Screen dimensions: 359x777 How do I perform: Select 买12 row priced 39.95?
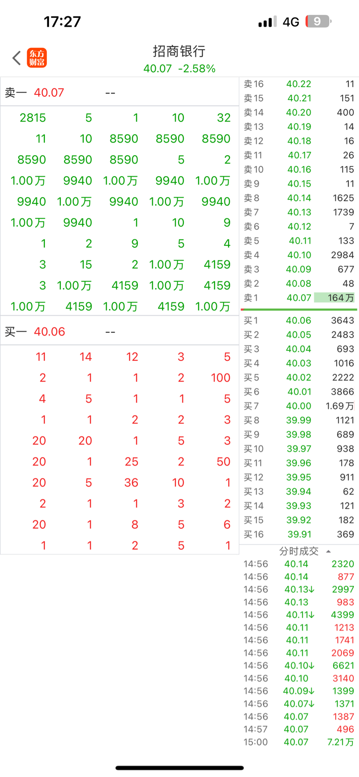click(x=299, y=477)
